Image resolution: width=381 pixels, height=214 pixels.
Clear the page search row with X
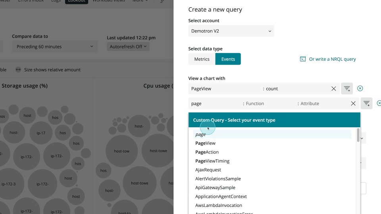pyautogui.click(x=353, y=103)
